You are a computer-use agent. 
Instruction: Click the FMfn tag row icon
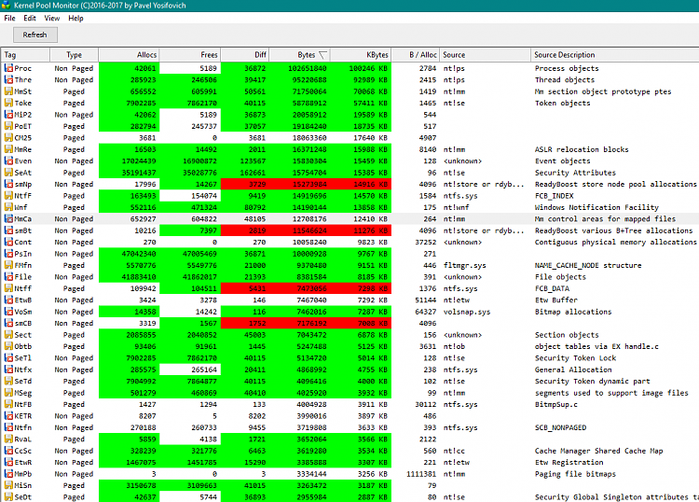8,266
